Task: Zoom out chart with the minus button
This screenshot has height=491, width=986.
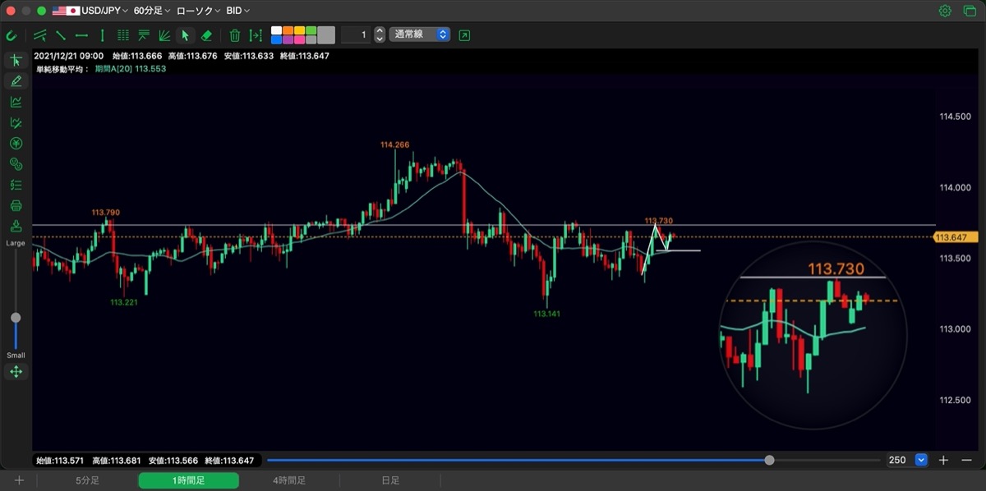Action: [966, 460]
